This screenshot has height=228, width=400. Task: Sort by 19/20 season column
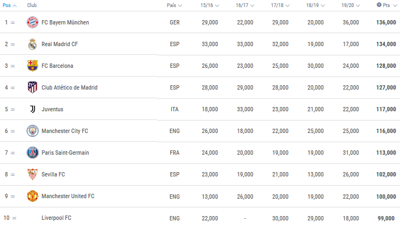coord(351,5)
